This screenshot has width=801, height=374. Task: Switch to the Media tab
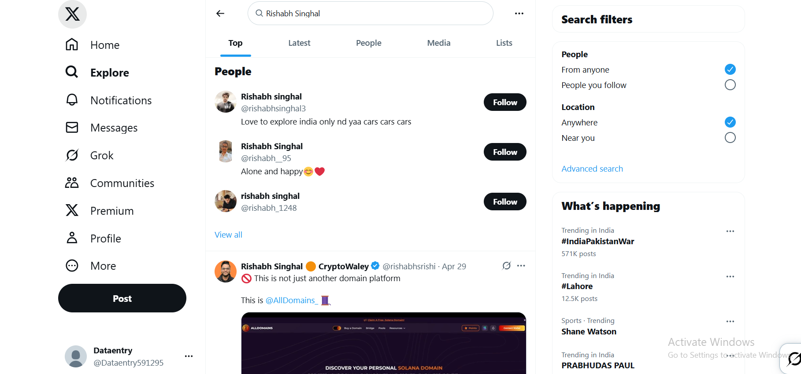tap(438, 43)
